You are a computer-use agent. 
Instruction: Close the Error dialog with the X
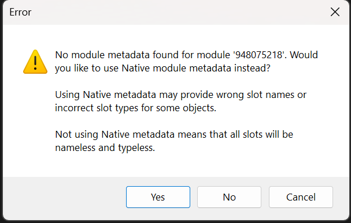335,12
